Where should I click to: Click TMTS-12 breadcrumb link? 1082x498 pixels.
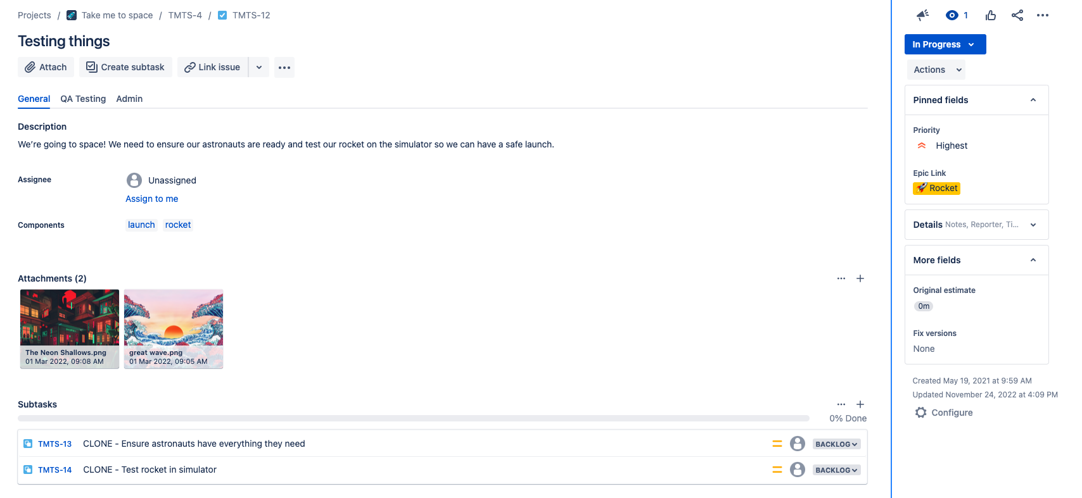click(251, 15)
